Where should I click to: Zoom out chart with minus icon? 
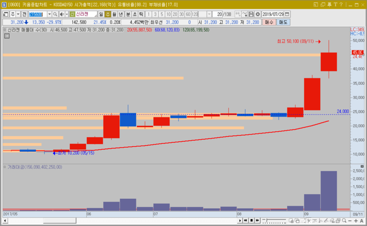pos(350,221)
